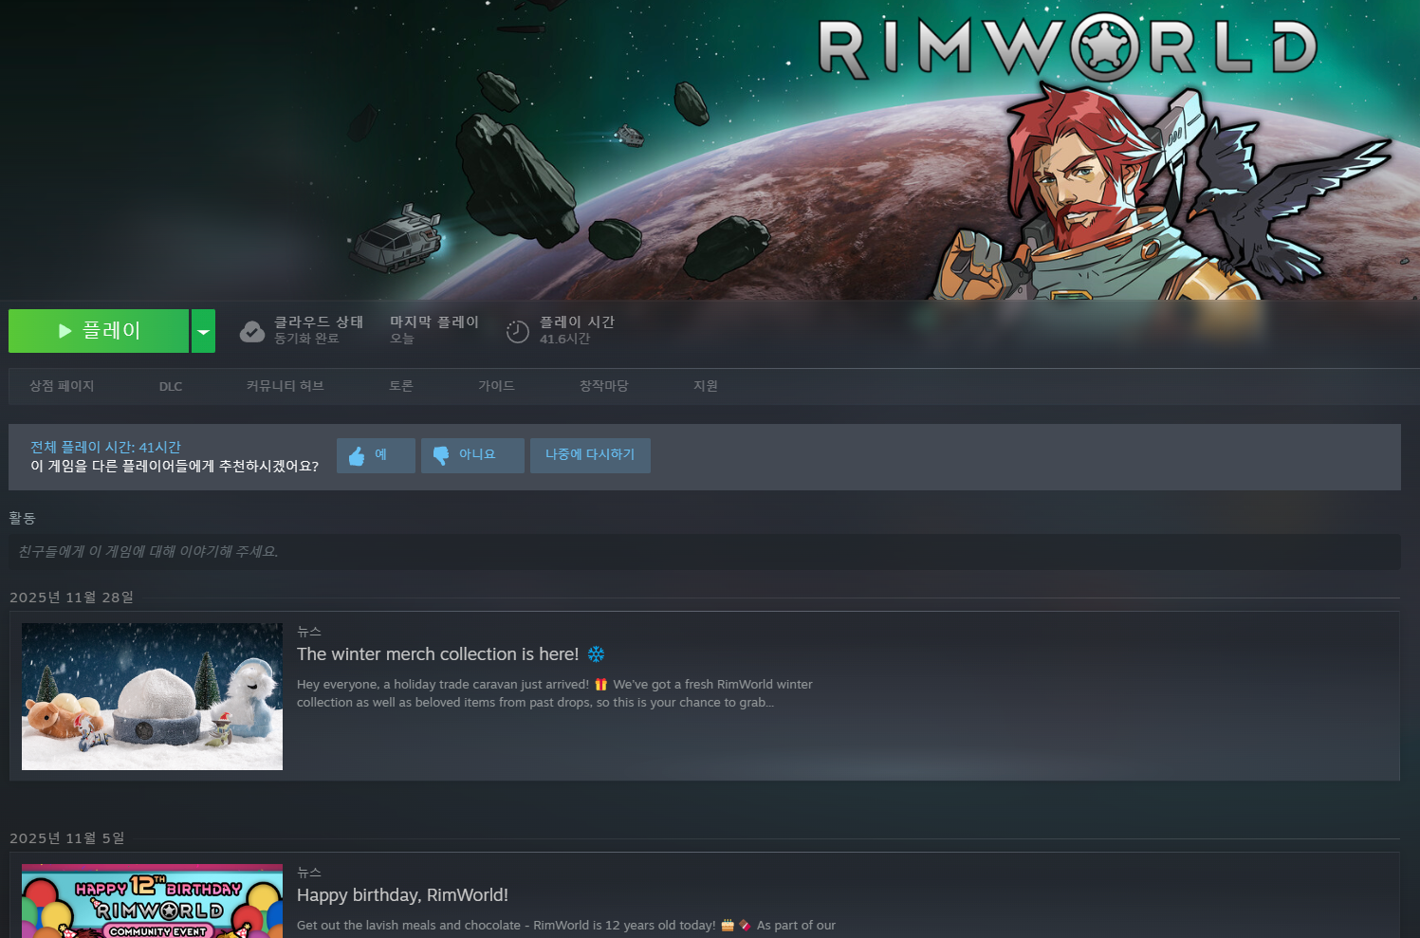Open the 창작마당 workshop tab
Image resolution: width=1420 pixels, height=938 pixels.
[604, 386]
